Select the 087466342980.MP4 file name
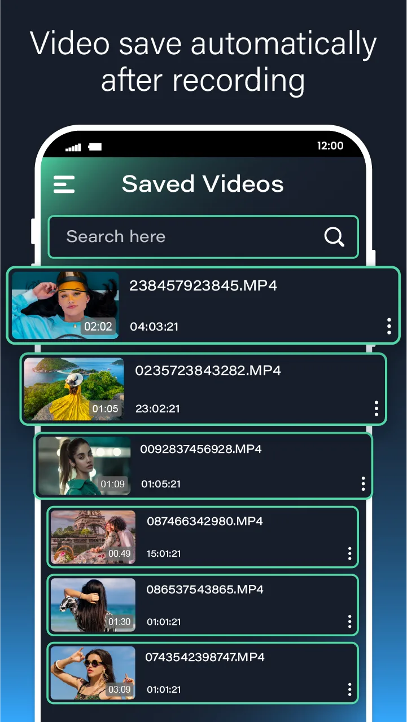407x722 pixels. click(205, 521)
